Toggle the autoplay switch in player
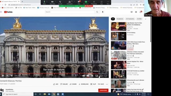Screen dimensions: 171x96 (83, 76)
